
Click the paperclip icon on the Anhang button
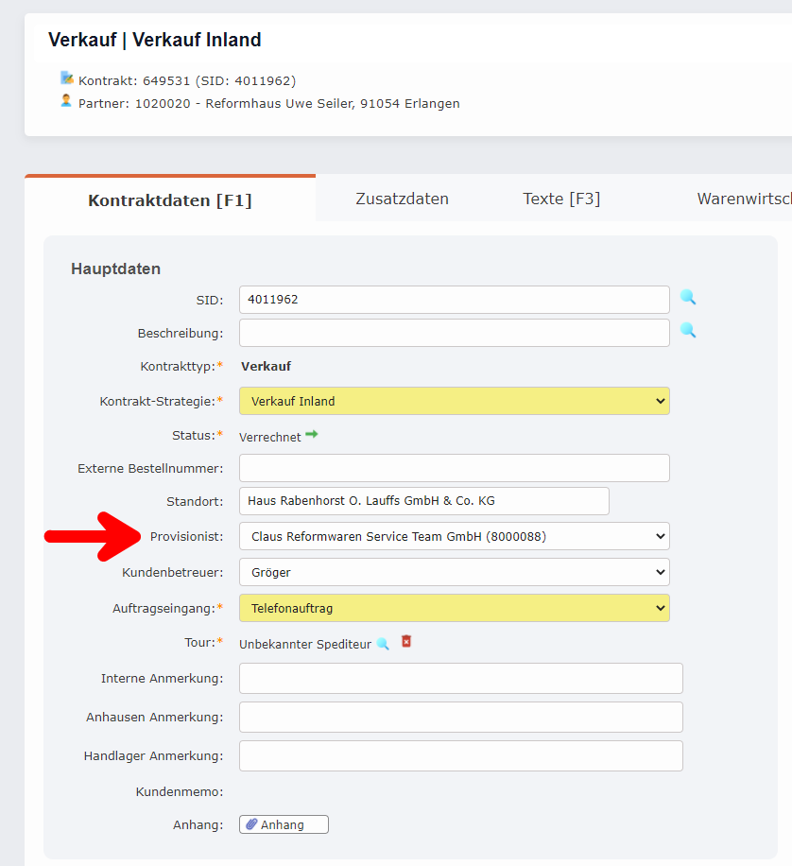tap(252, 823)
